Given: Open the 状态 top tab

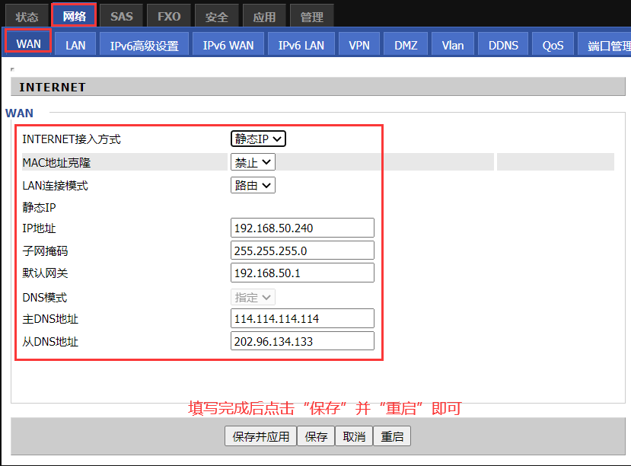Looking at the screenshot, I should [x=27, y=17].
